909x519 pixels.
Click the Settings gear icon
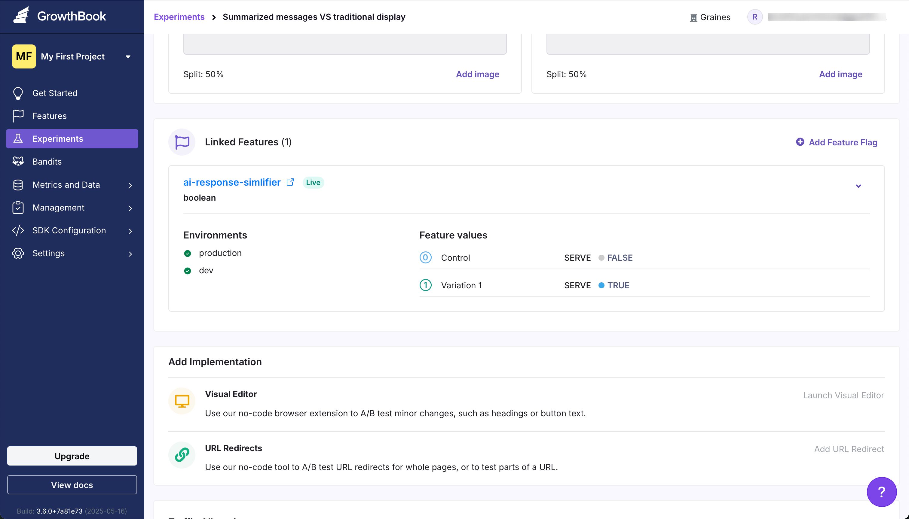18,253
